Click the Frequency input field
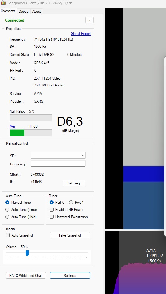The width and height of the screenshot is (166, 294). coord(58,164)
